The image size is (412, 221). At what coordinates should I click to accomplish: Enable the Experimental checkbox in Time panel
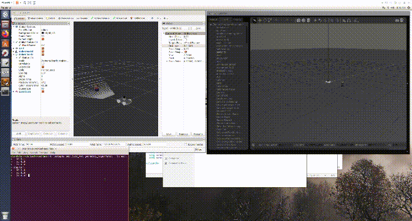[186, 144]
